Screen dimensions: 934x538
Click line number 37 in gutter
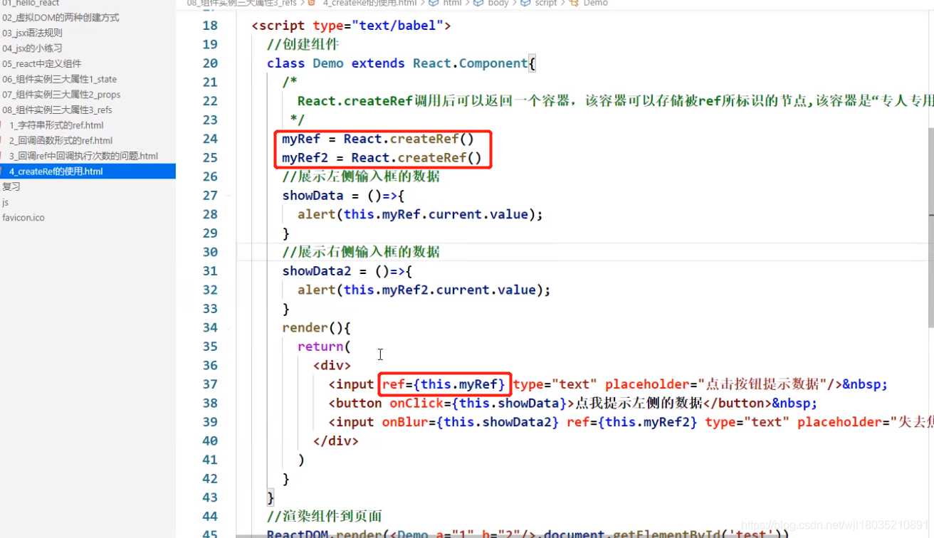[x=210, y=384]
